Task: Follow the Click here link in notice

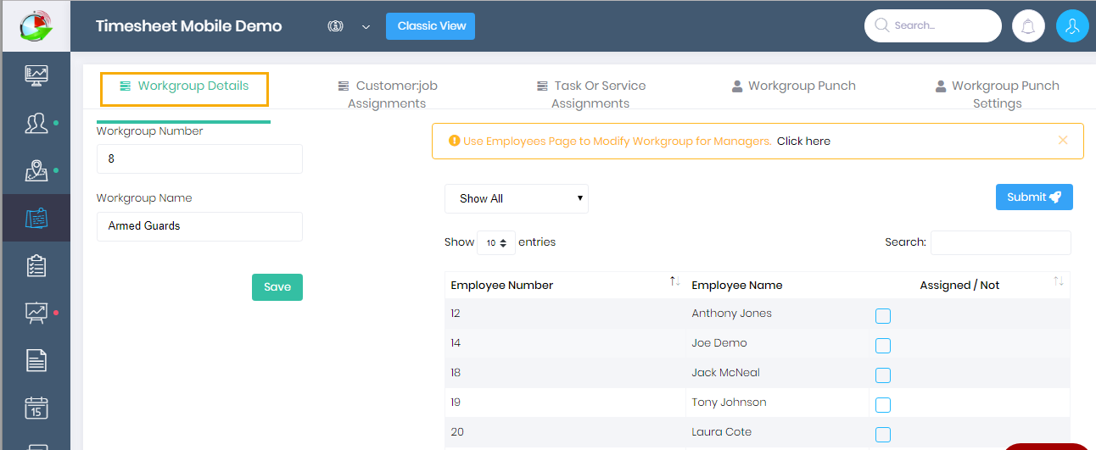Action: click(803, 142)
